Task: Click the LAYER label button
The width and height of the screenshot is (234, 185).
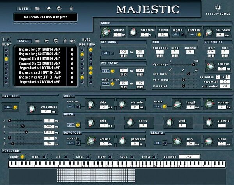Action: 24,41
